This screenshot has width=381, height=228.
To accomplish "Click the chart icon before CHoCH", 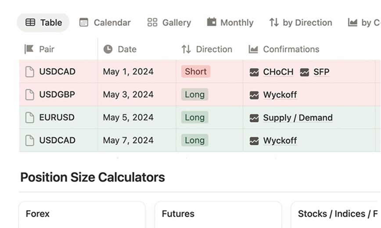I will [x=254, y=72].
